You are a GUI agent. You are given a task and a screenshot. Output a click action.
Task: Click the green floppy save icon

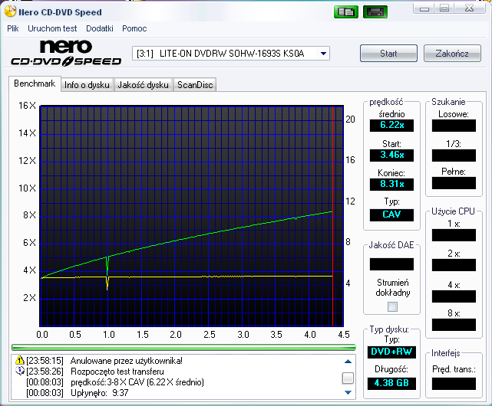click(x=375, y=12)
